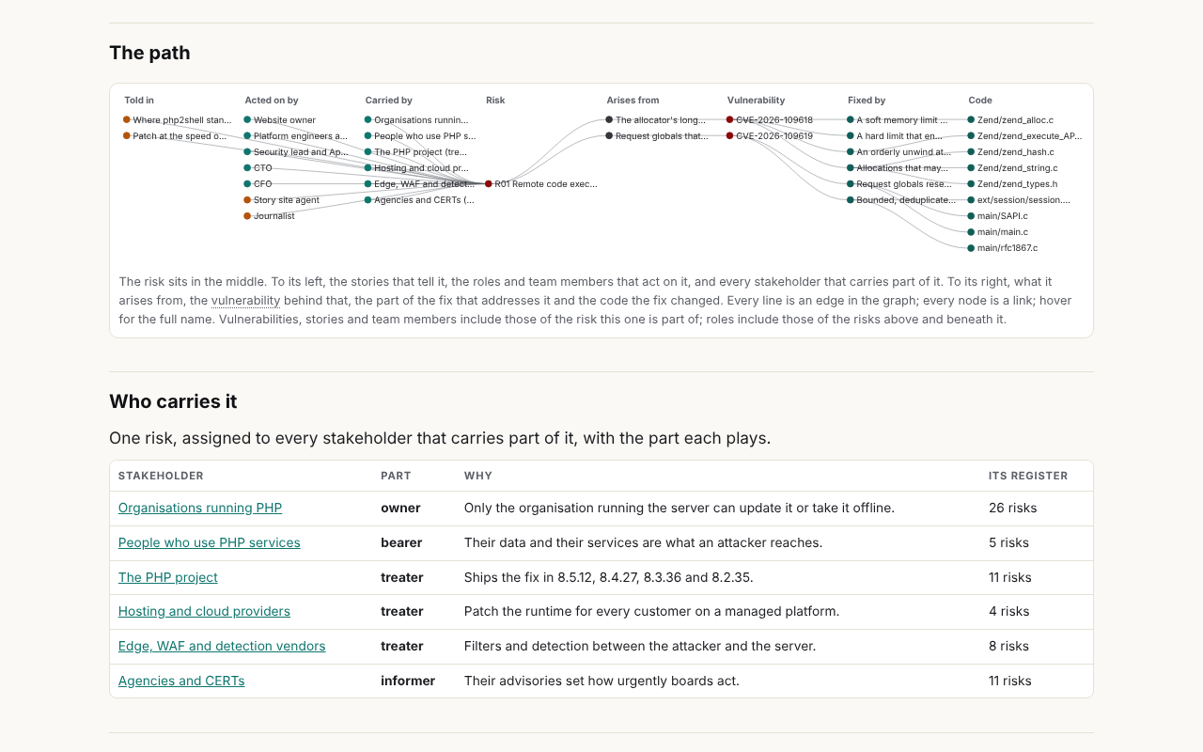This screenshot has width=1203, height=752.
Task: Open the Zend/zend_hash.c code node
Action: (x=1010, y=152)
